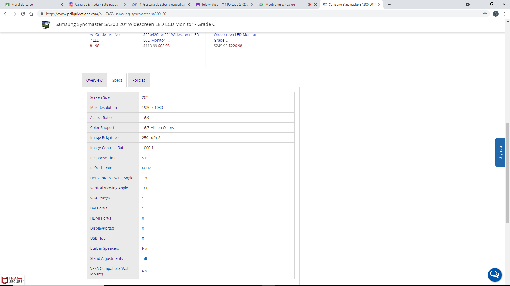Click the Max Resolution spec label
Screen dimensions: 510x286
[103, 108]
